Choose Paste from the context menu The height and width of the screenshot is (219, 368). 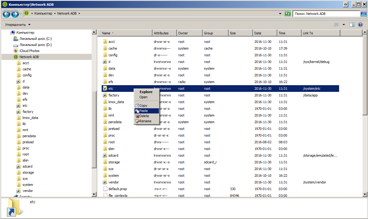coord(143,111)
